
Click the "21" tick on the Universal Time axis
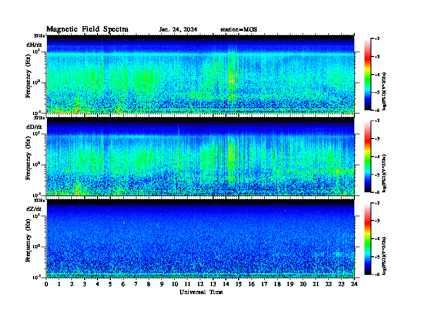click(x=315, y=284)
